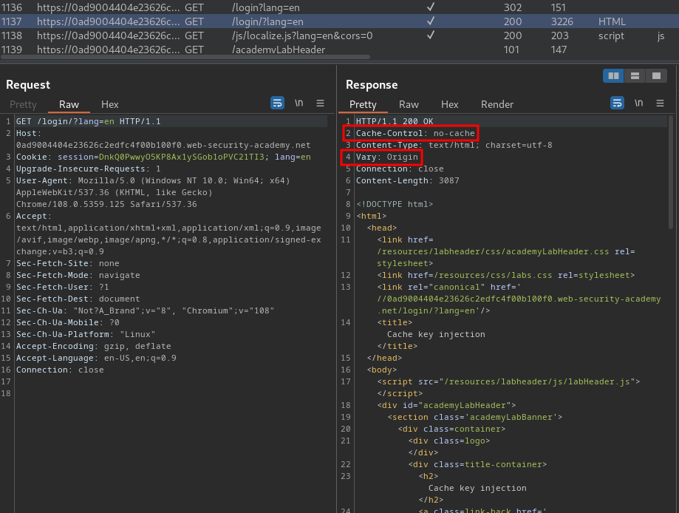This screenshot has height=513, width=679.
Task: Click the labs.css stylesheet link line
Action: click(506, 275)
